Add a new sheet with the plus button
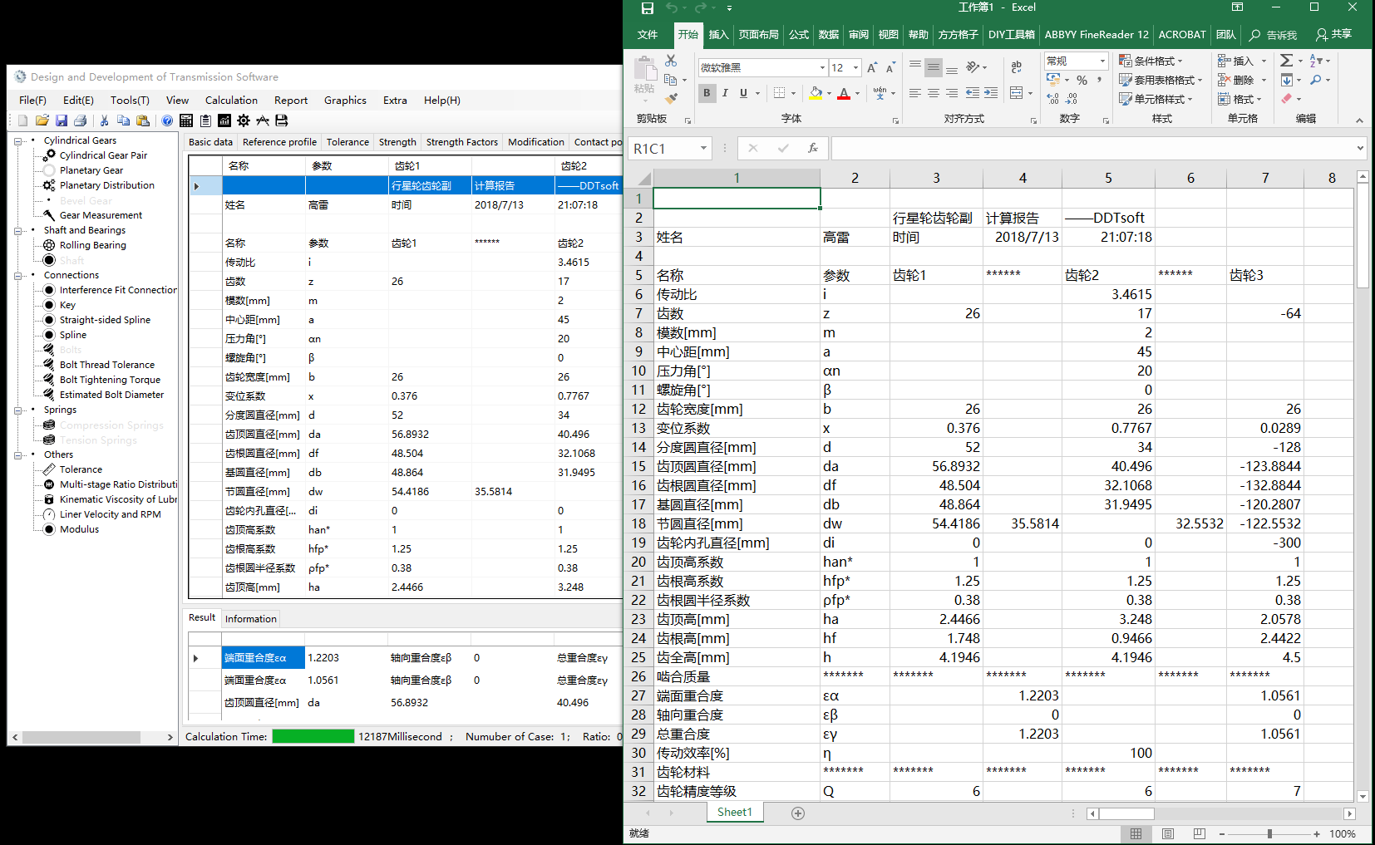Image resolution: width=1375 pixels, height=845 pixels. [798, 813]
